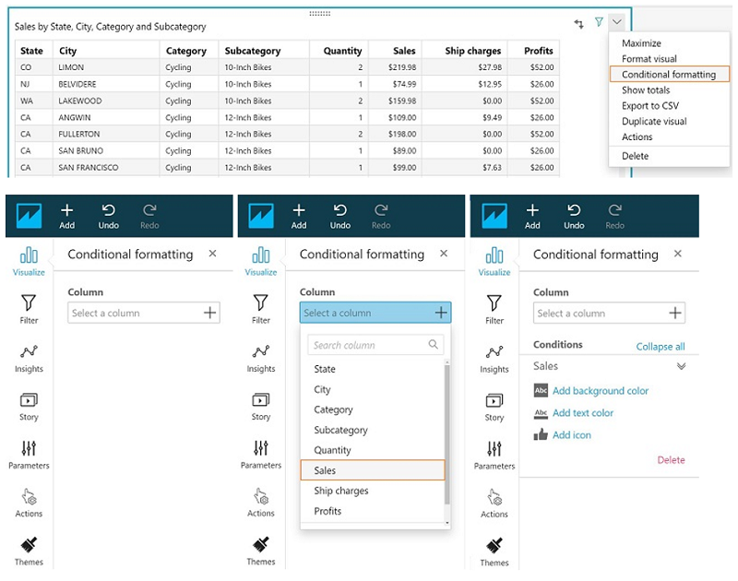Click Add background color link
This screenshot has width=738, height=581.
click(x=601, y=390)
